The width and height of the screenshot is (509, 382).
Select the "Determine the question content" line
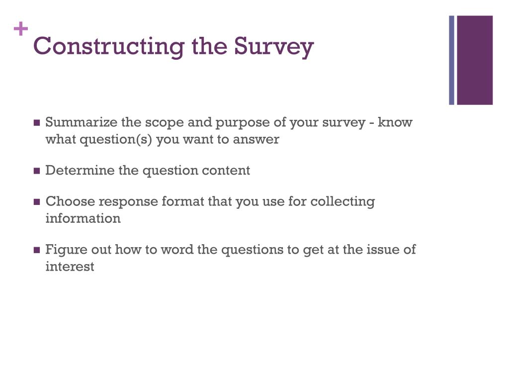(x=148, y=171)
